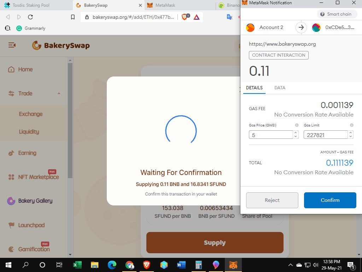Open Windows taskbar search
Screen dimensions: 362x272
pyautogui.click(x=25, y=265)
